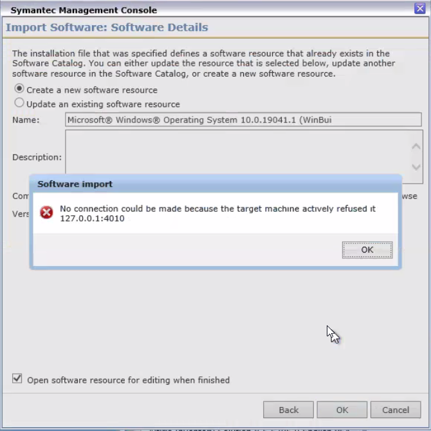Click the partially hidden Browse button
The height and width of the screenshot is (431, 431).
coord(410,196)
